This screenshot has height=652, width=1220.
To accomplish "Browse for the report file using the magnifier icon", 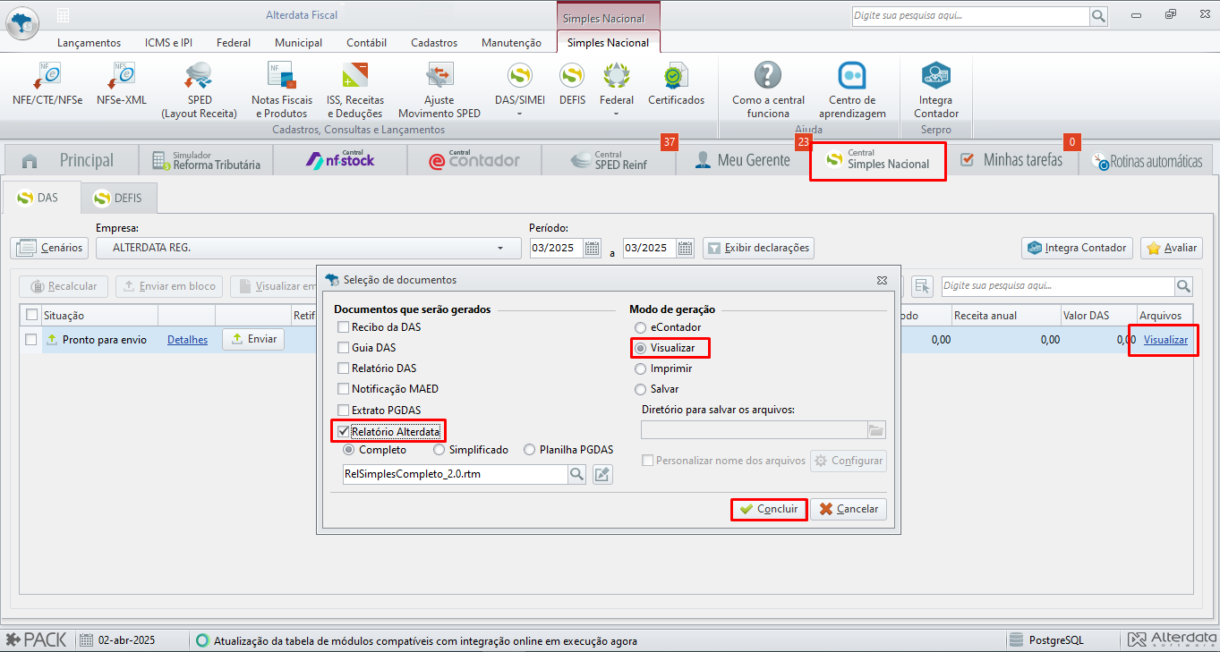I will [577, 474].
